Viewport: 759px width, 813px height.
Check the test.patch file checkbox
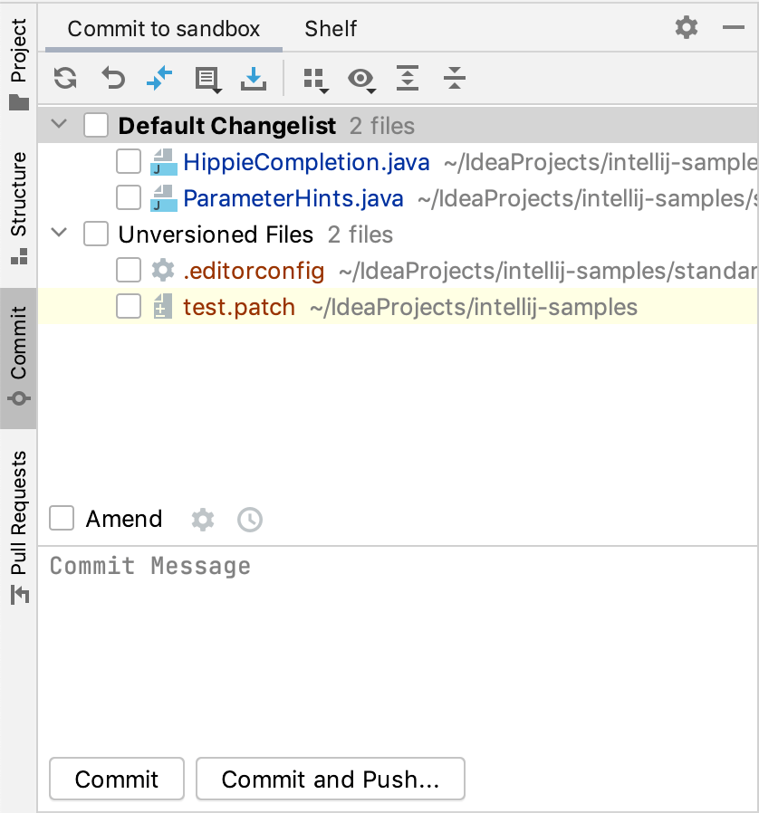click(128, 307)
